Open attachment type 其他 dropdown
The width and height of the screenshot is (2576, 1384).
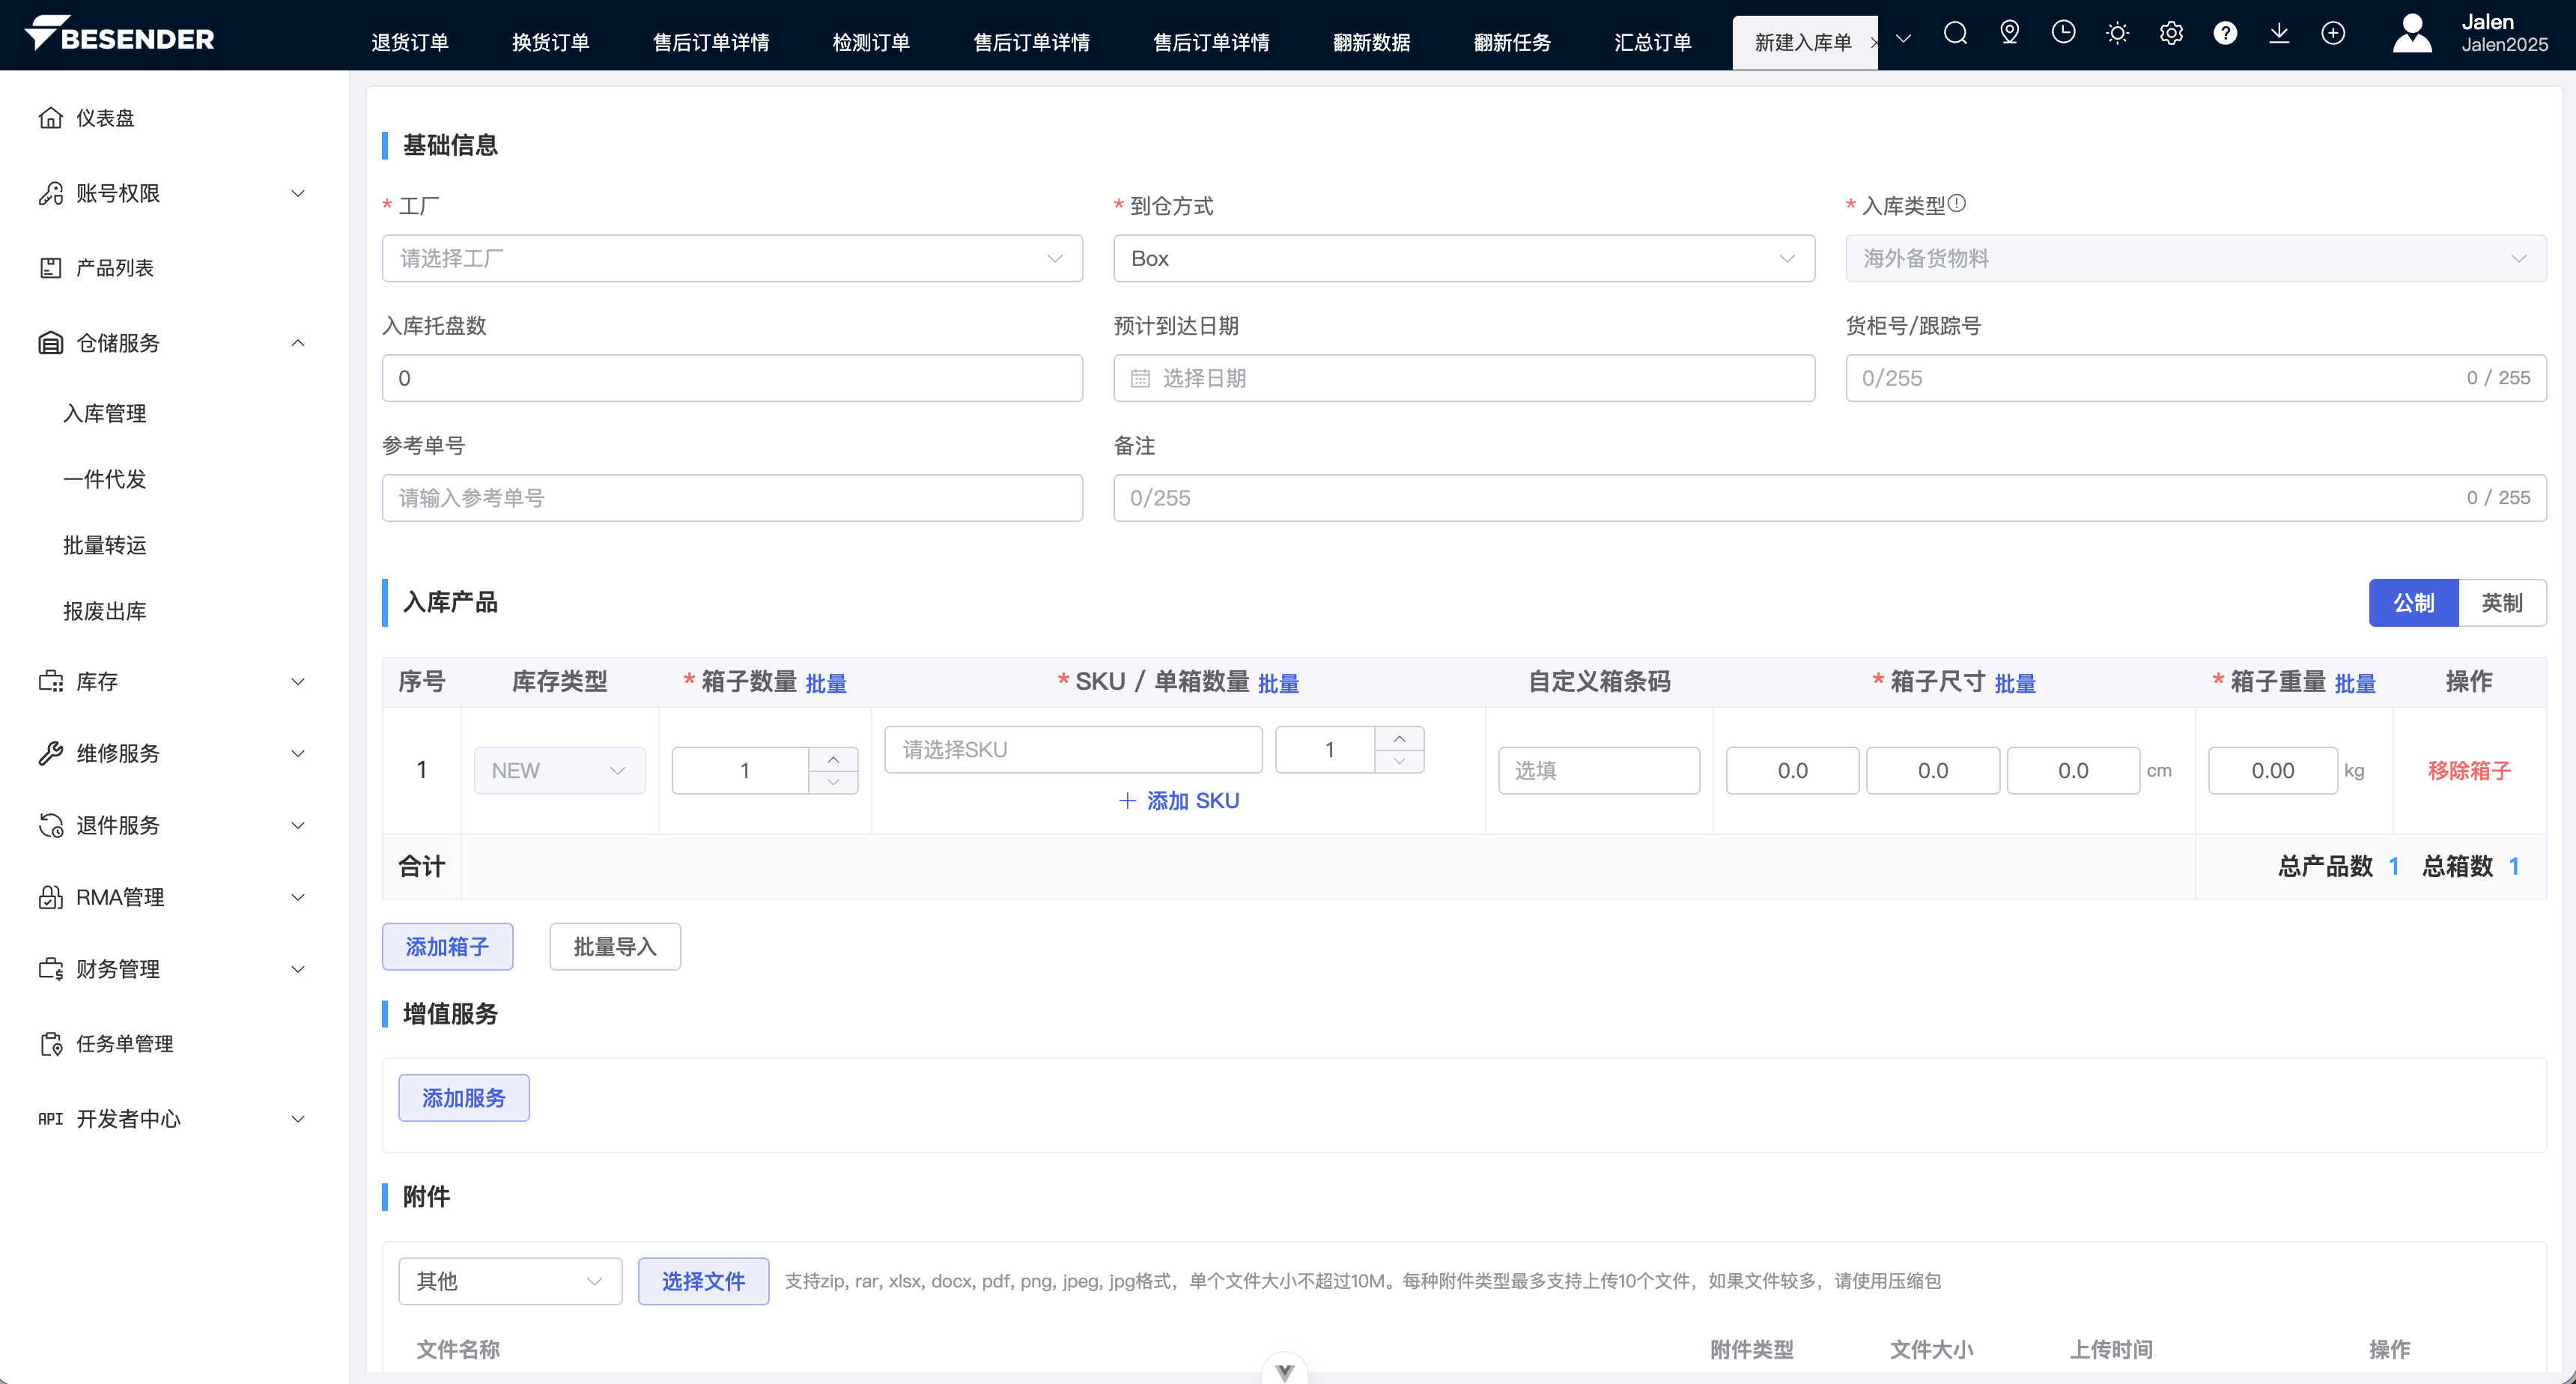pos(510,1281)
